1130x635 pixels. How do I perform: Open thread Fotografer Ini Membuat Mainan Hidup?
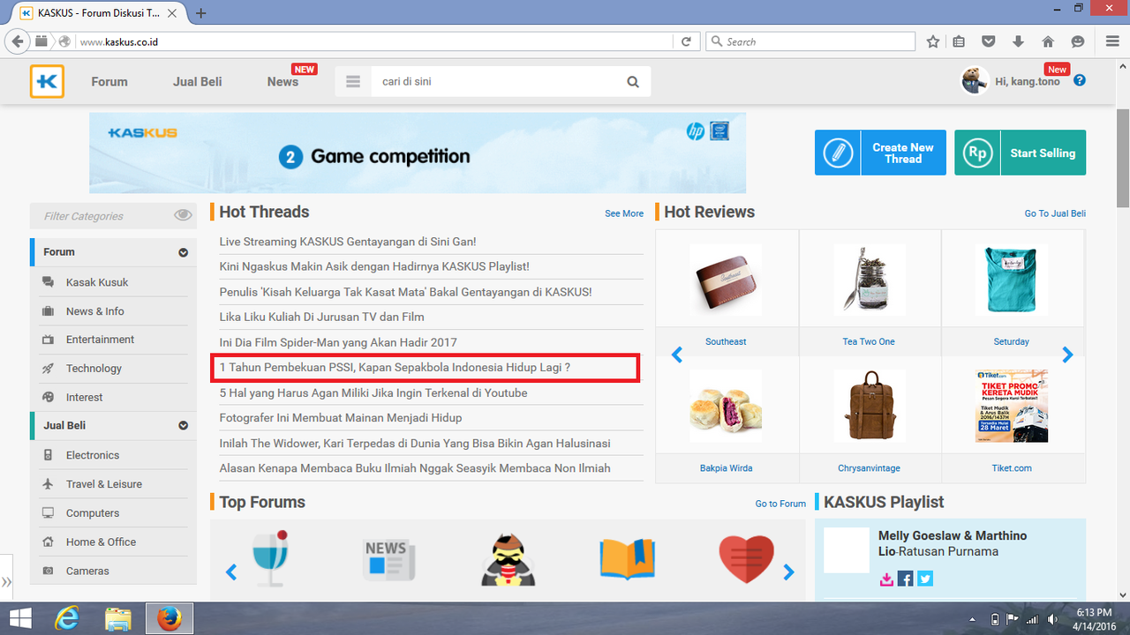[x=341, y=418]
